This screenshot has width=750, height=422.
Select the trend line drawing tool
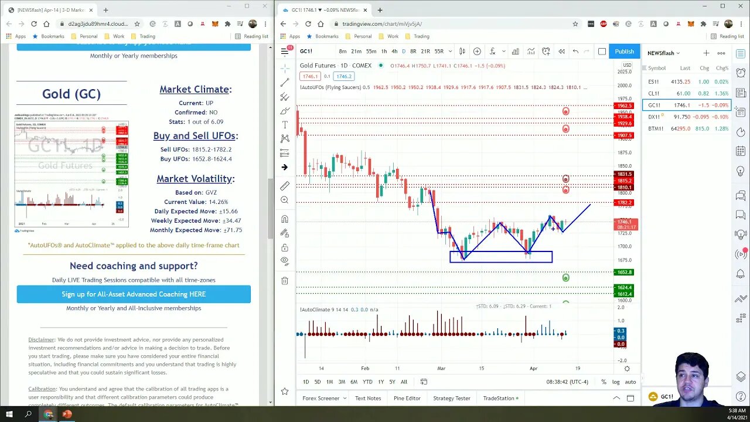[285, 83]
